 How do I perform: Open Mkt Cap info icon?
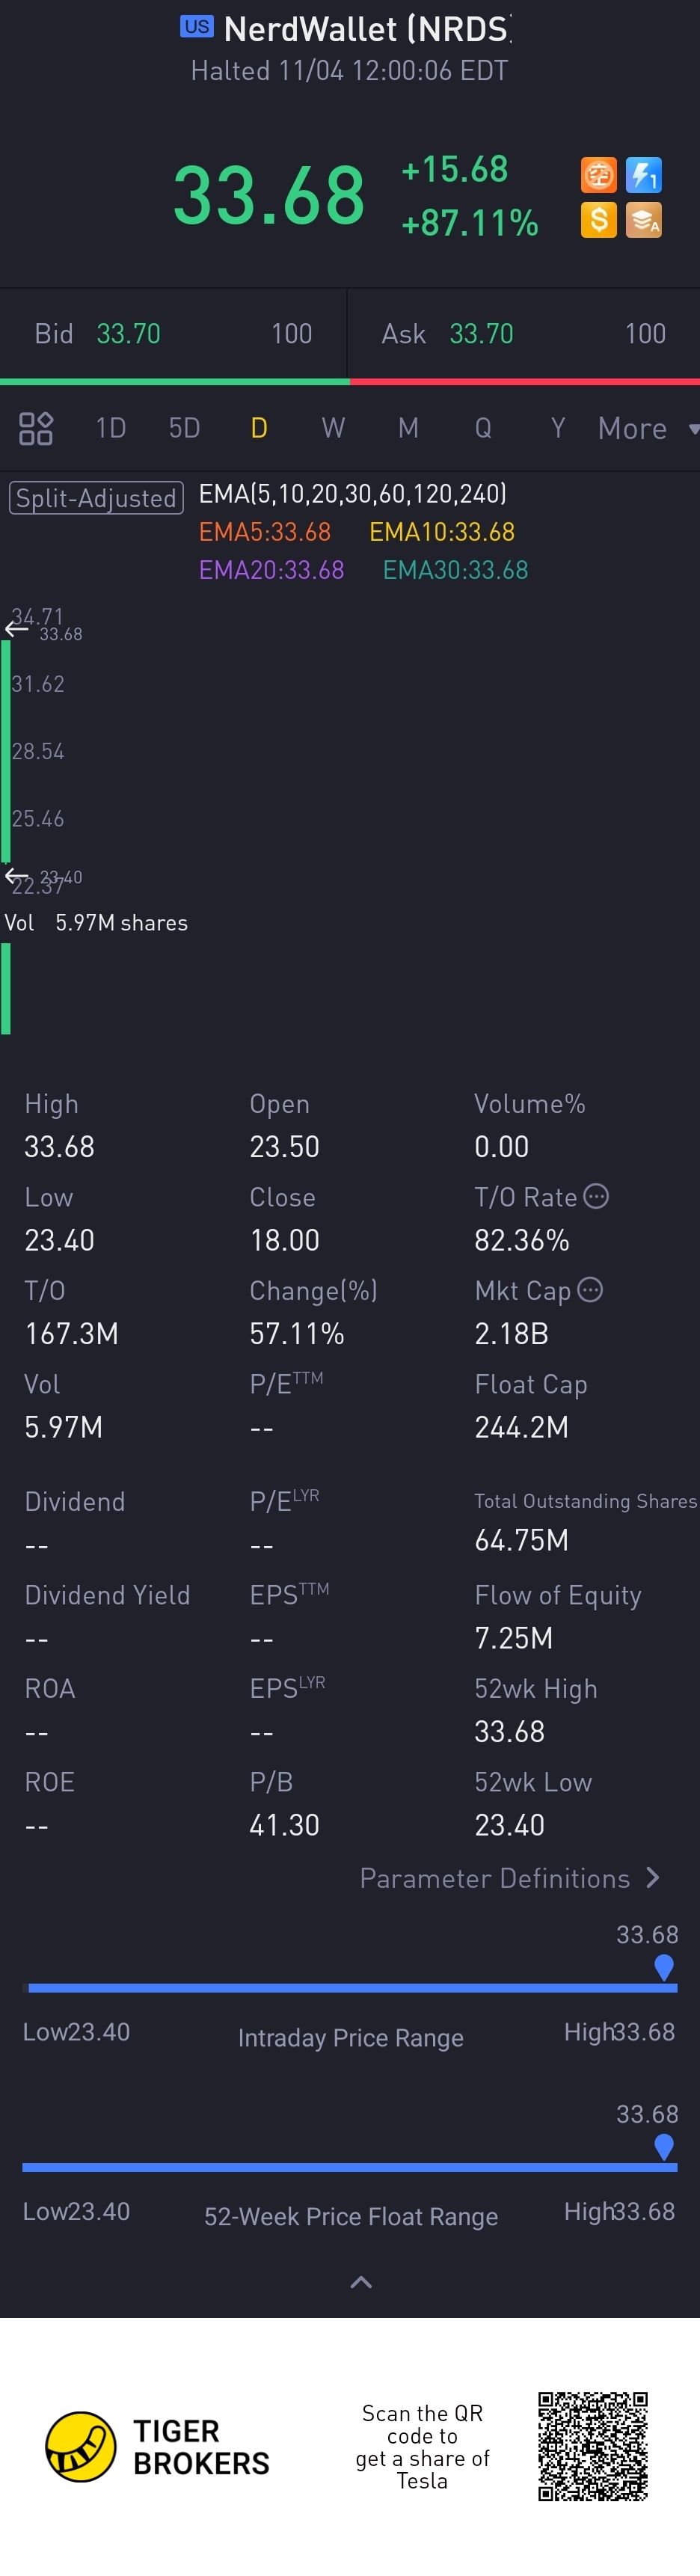coord(590,1290)
